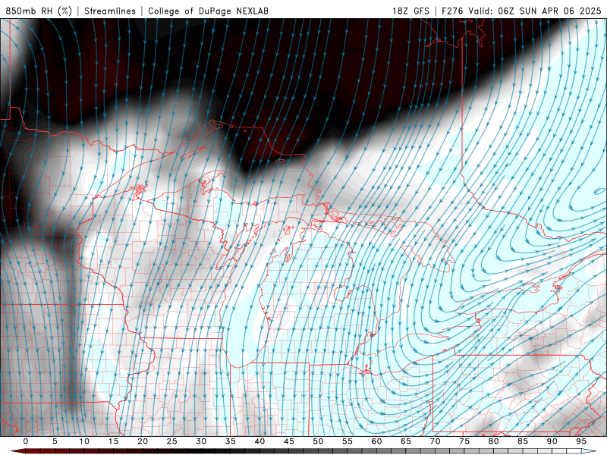The image size is (607, 455).
Task: Pick the "30" scale tick label
Action: tap(201, 441)
